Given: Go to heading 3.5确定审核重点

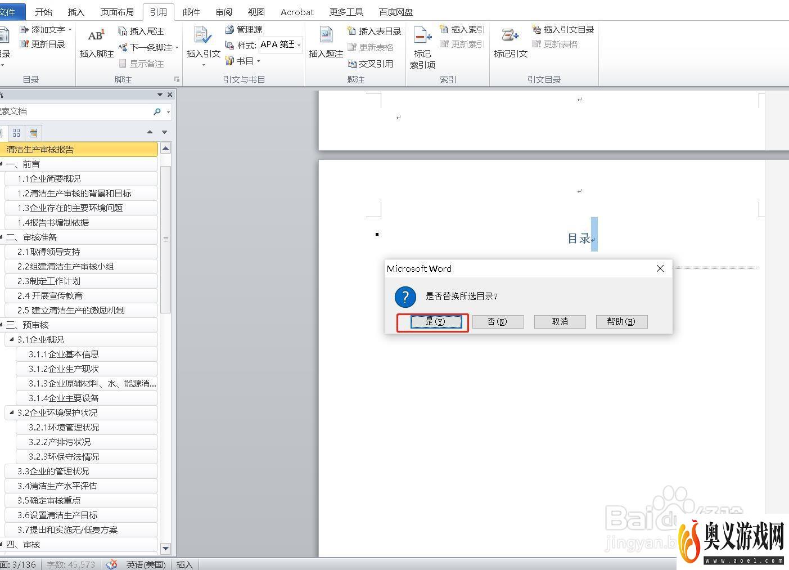Looking at the screenshot, I should pos(81,500).
